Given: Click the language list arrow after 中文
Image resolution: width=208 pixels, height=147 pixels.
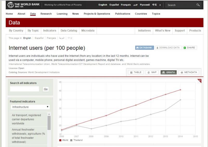Looking at the screenshot, I should 160,5.
